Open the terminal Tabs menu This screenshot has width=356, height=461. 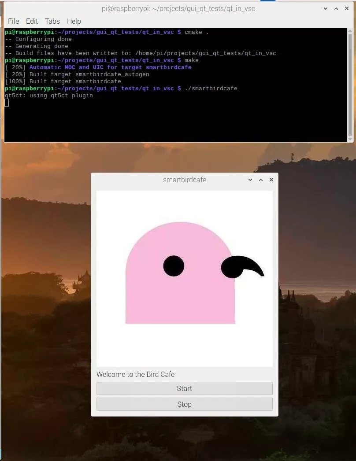coord(52,21)
